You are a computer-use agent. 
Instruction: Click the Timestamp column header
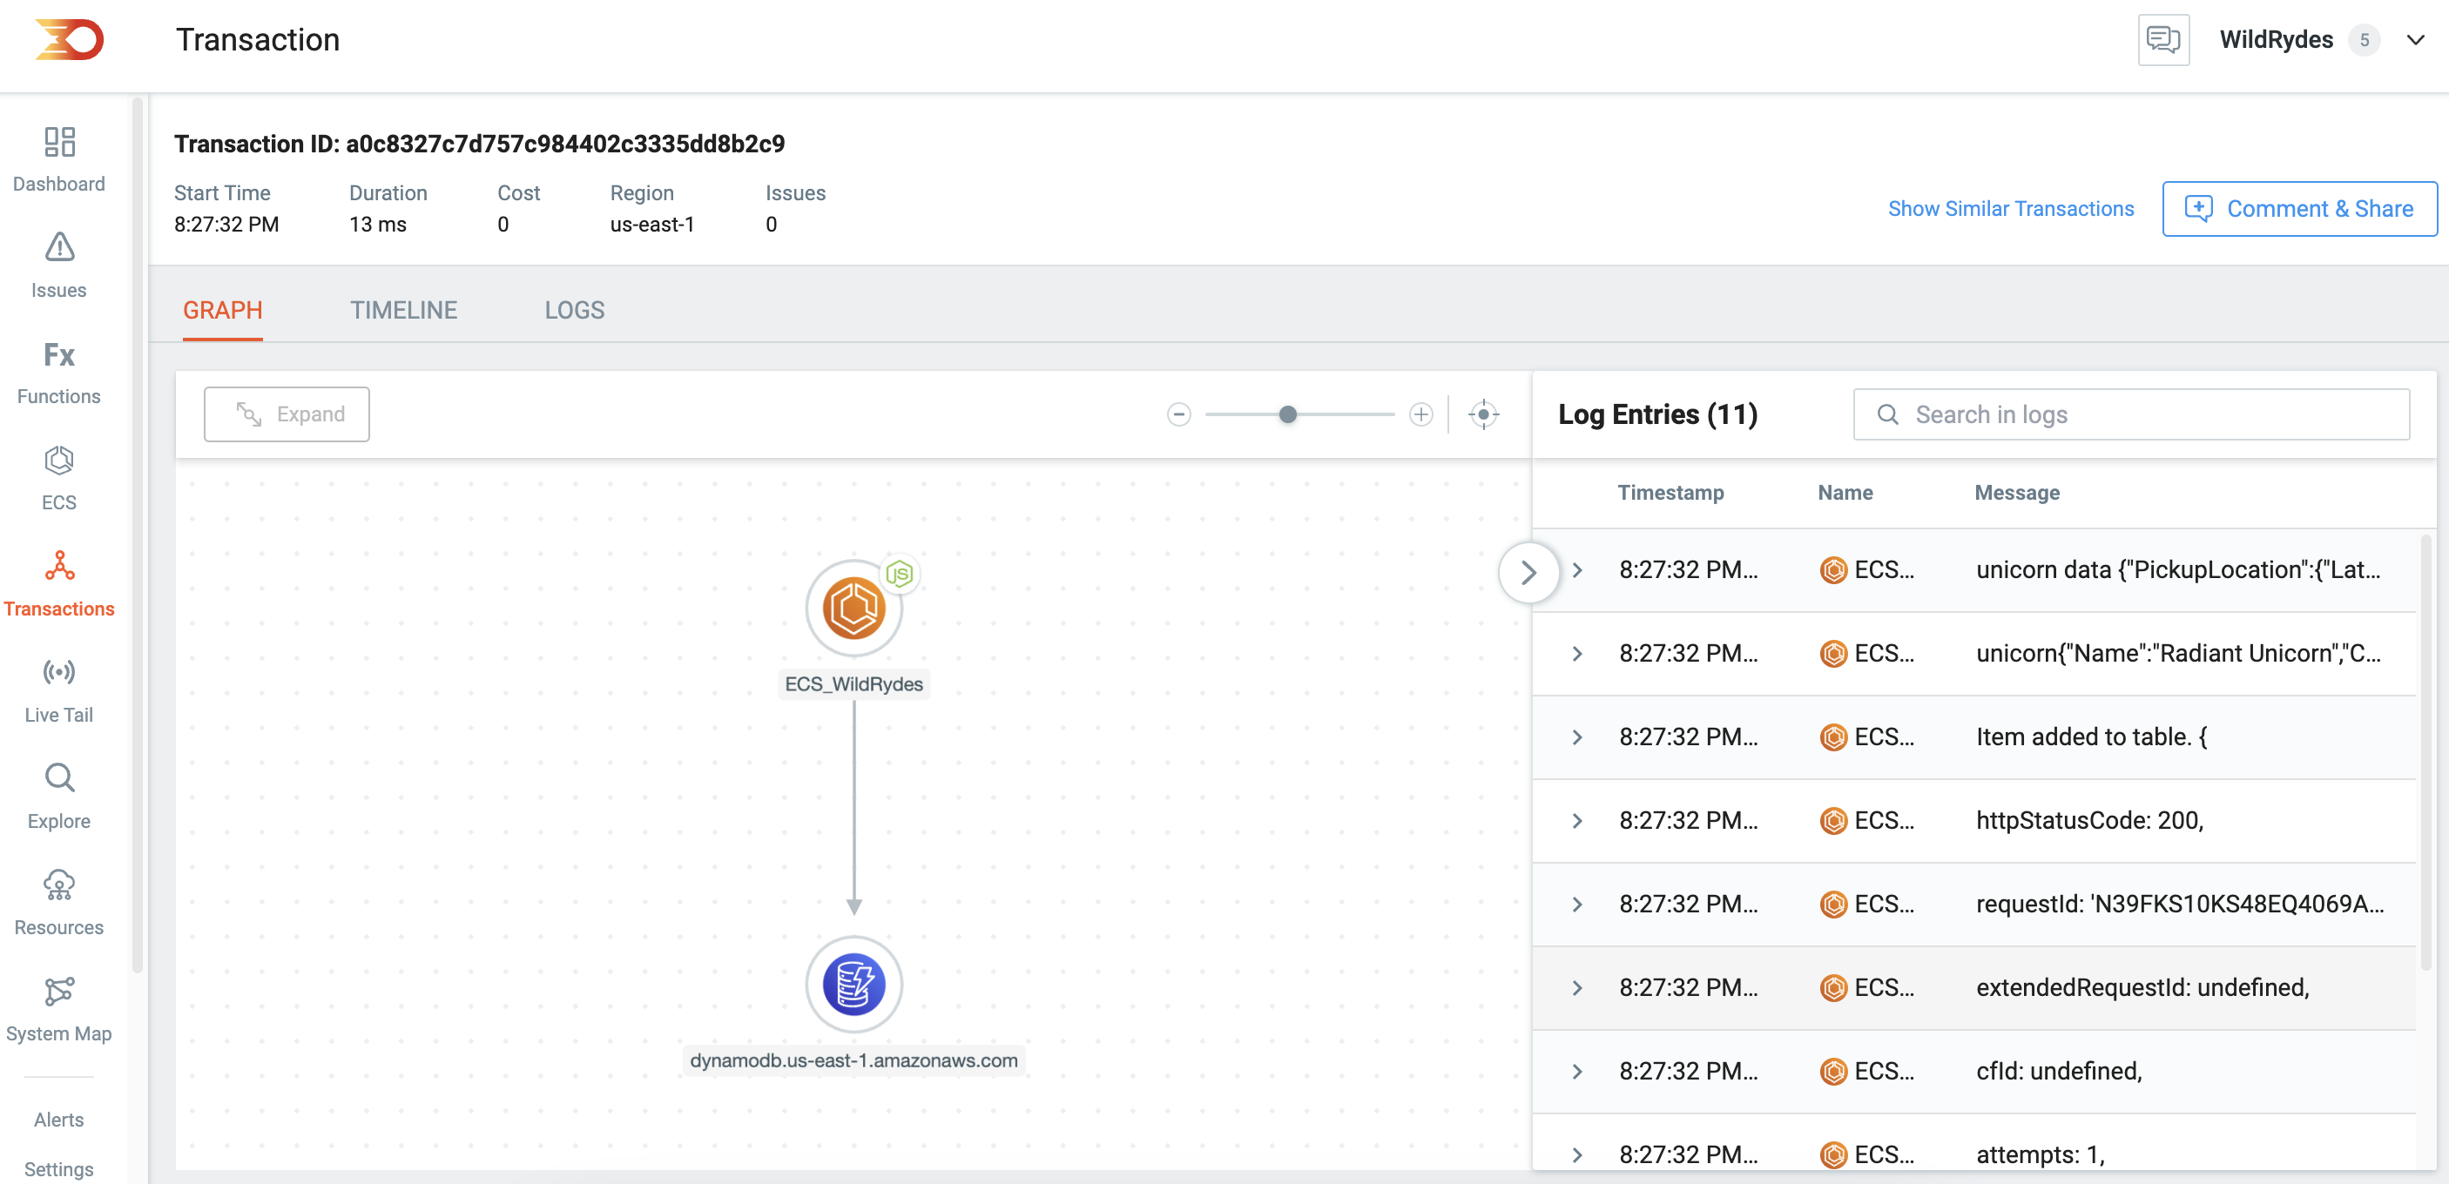pyautogui.click(x=1670, y=493)
